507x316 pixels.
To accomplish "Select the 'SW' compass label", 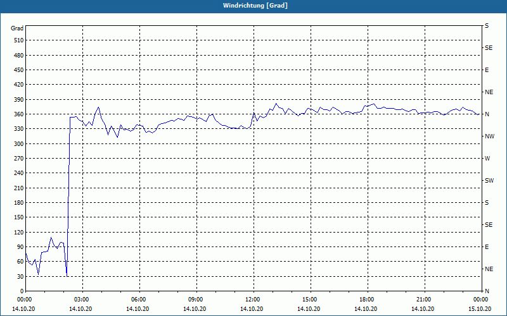I will (489, 181).
